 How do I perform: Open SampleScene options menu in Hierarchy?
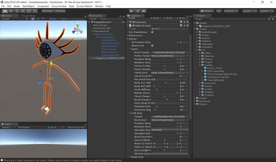(123, 22)
